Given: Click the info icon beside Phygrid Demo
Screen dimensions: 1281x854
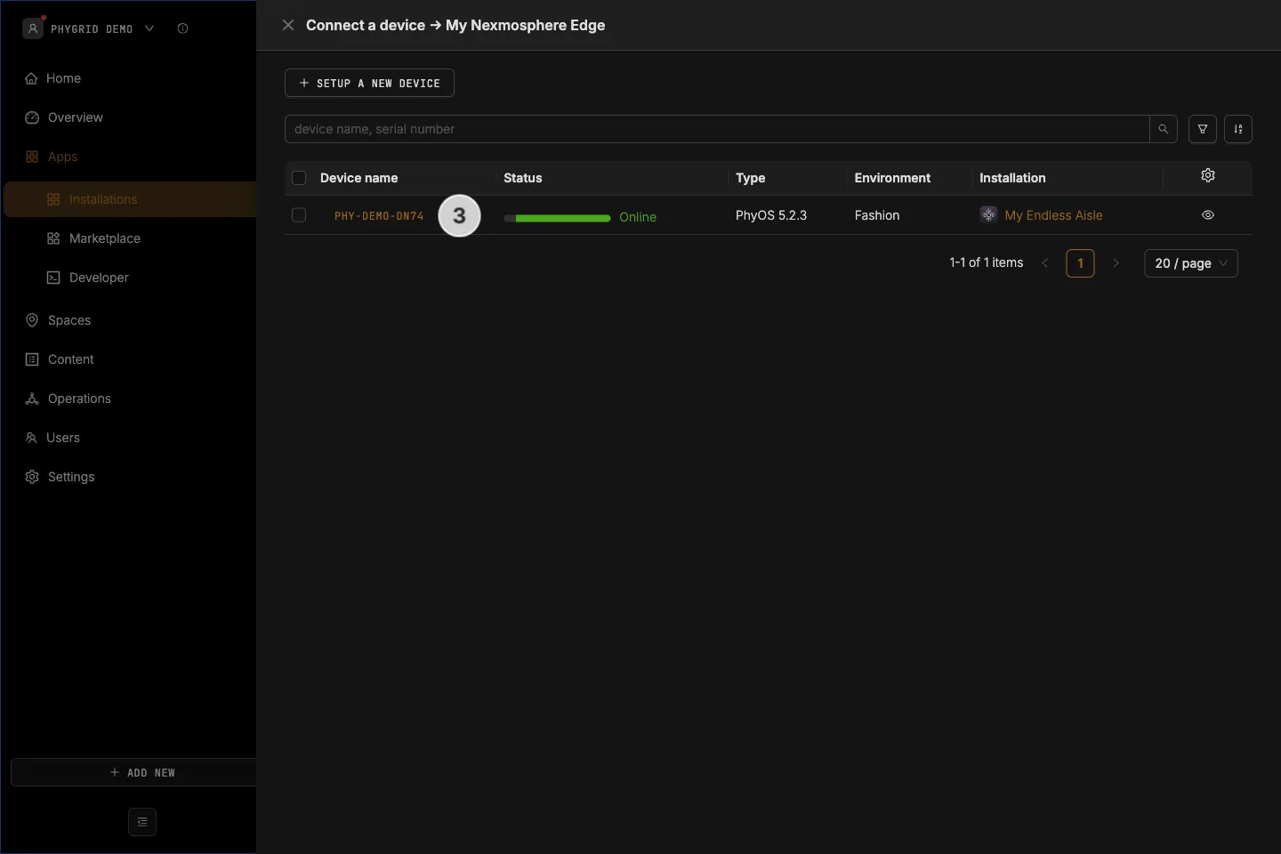Looking at the screenshot, I should (182, 28).
